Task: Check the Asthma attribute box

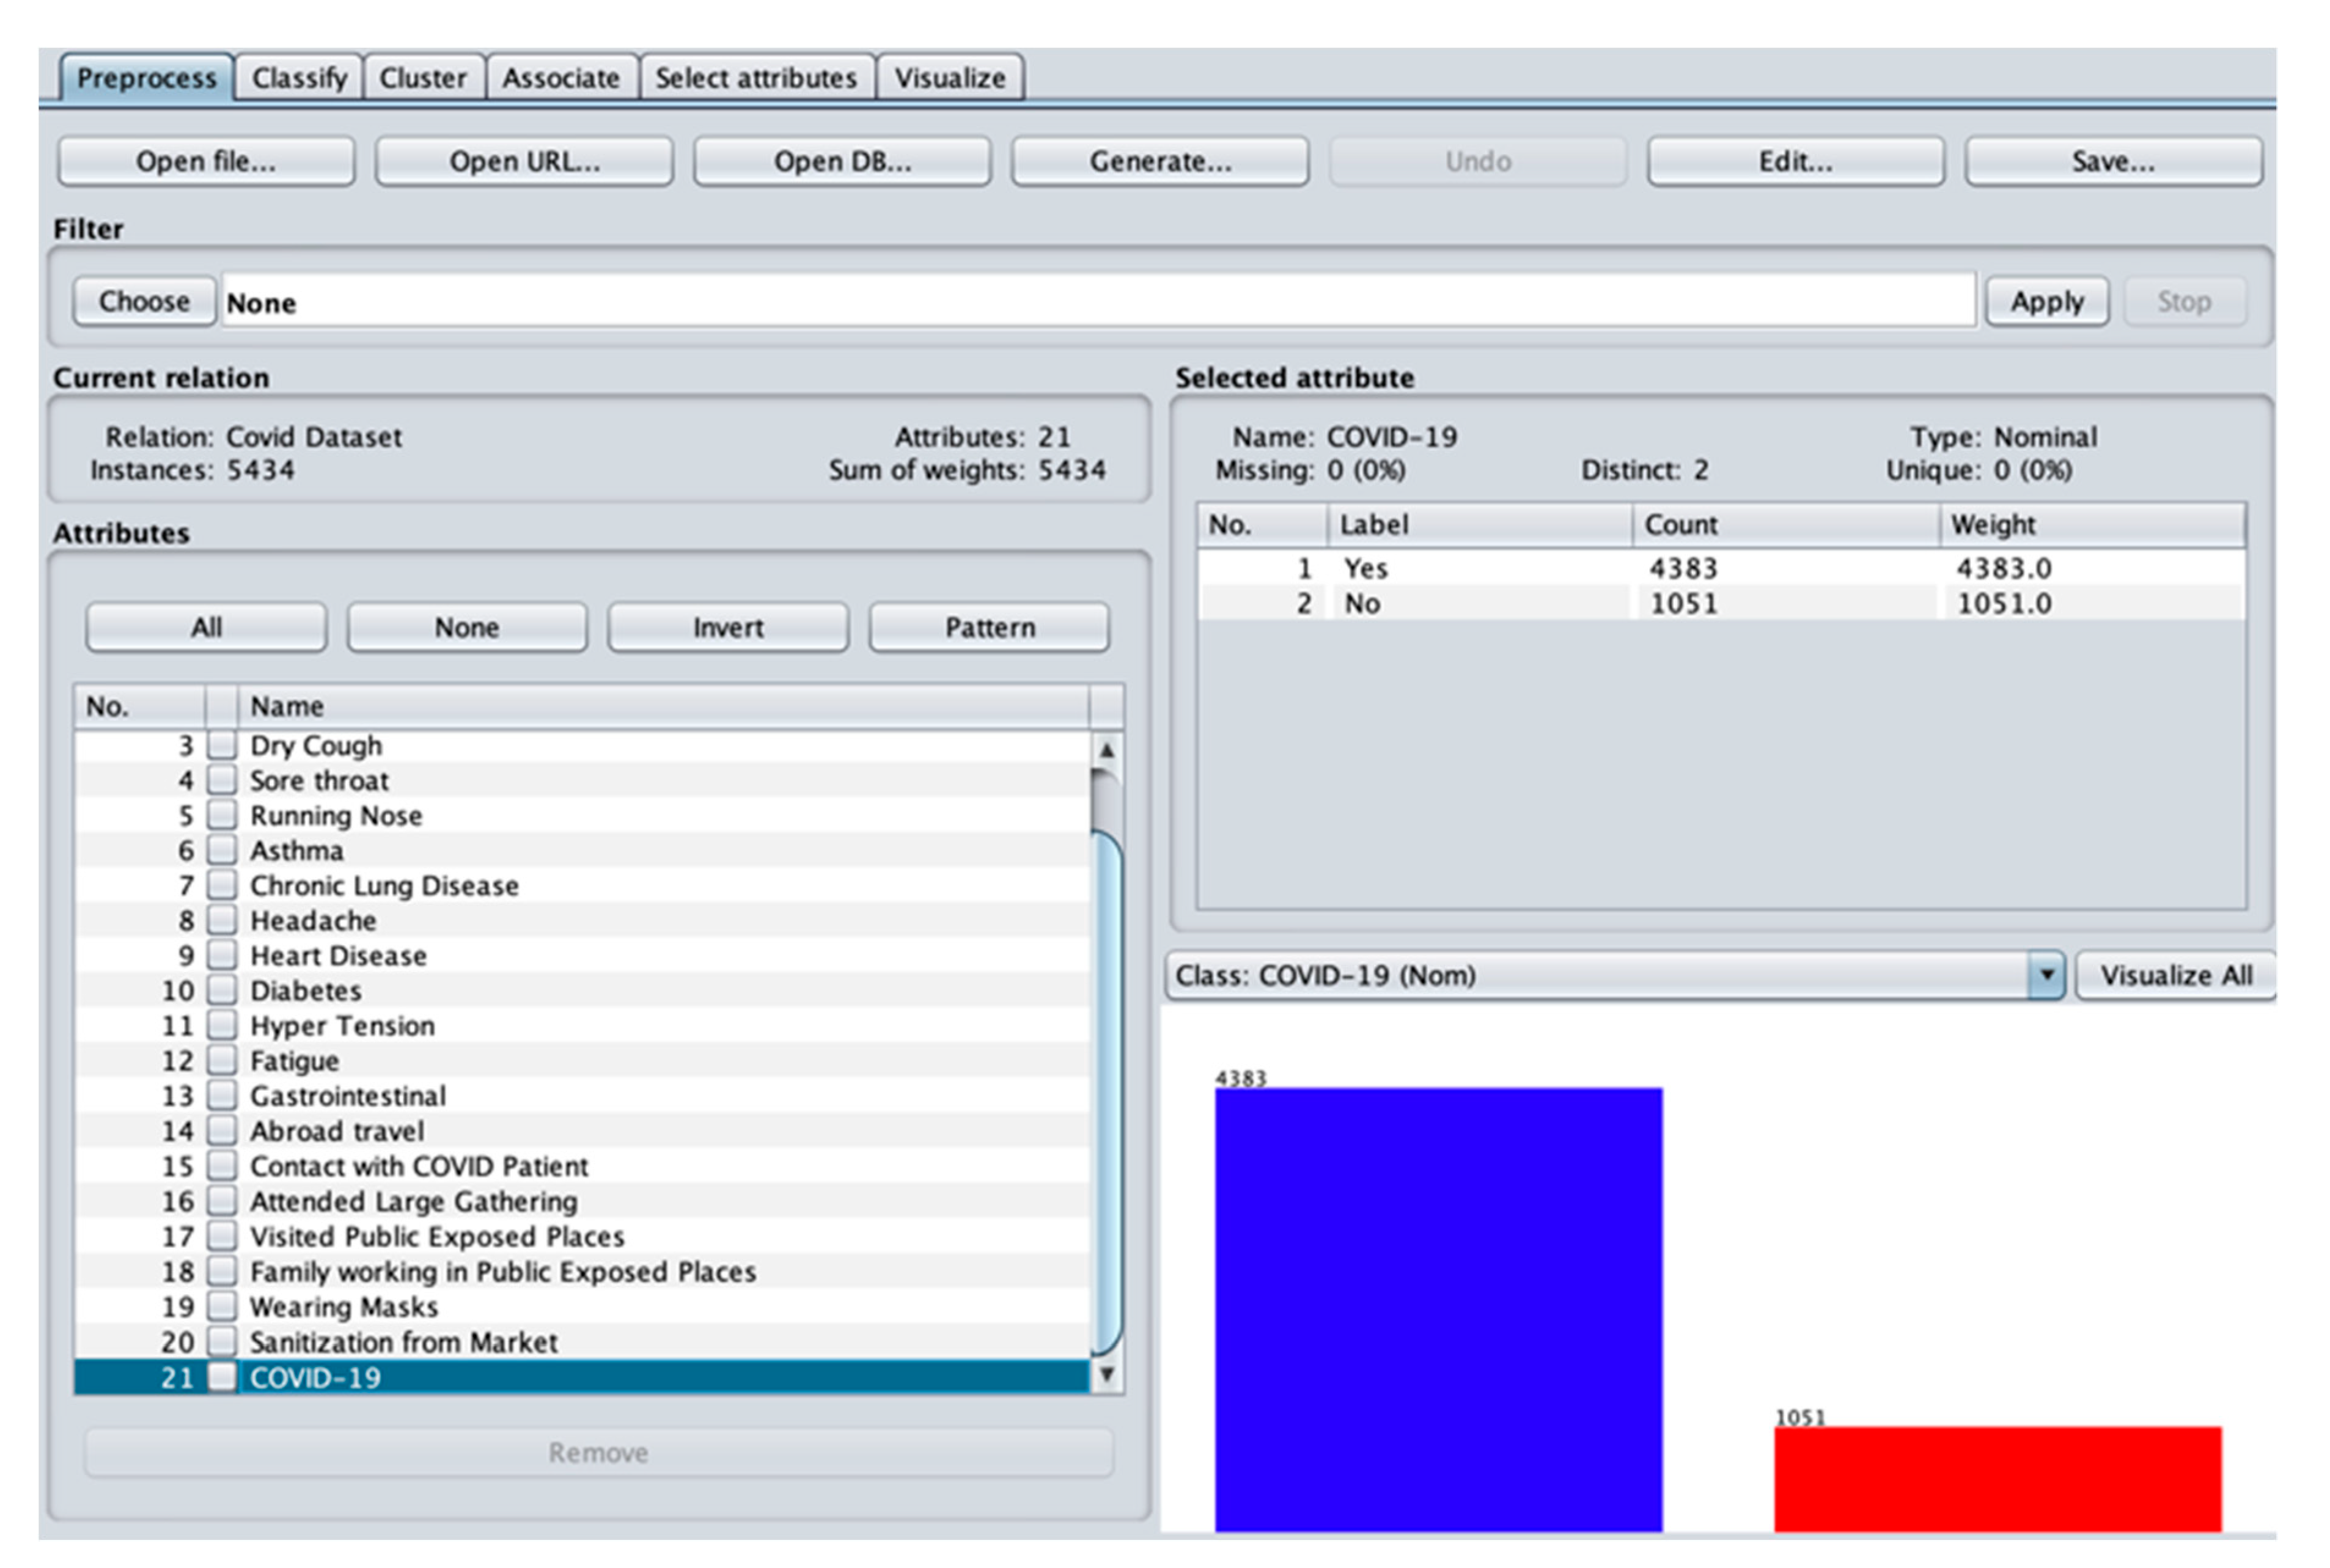Action: (x=222, y=851)
